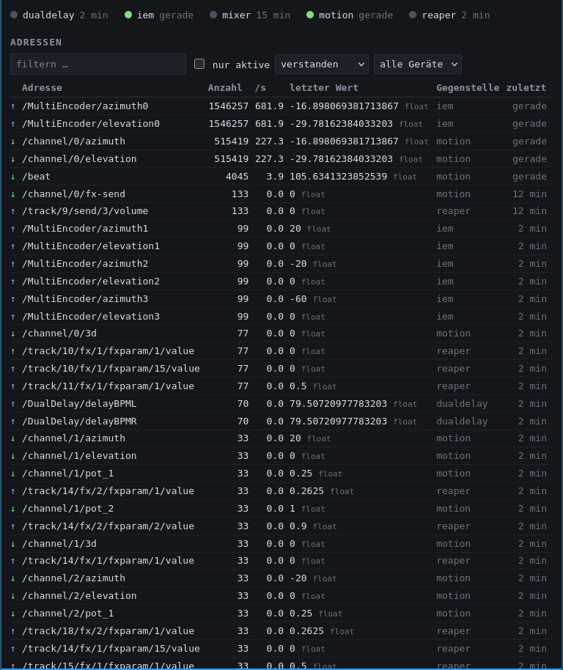Click the 'Gegenstelle' column header
563x670 pixels.
pos(468,87)
